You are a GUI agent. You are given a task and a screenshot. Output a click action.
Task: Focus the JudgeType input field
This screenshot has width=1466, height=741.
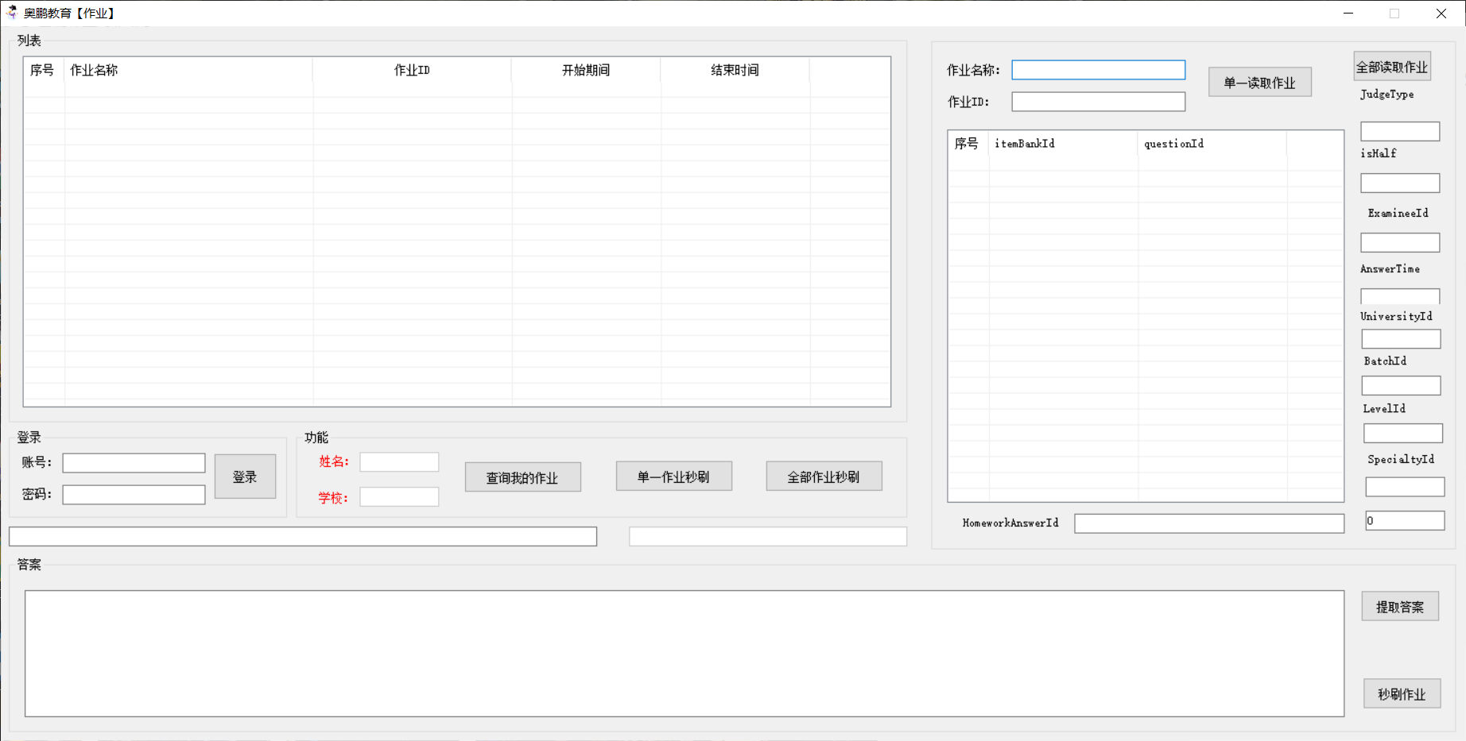pyautogui.click(x=1400, y=131)
